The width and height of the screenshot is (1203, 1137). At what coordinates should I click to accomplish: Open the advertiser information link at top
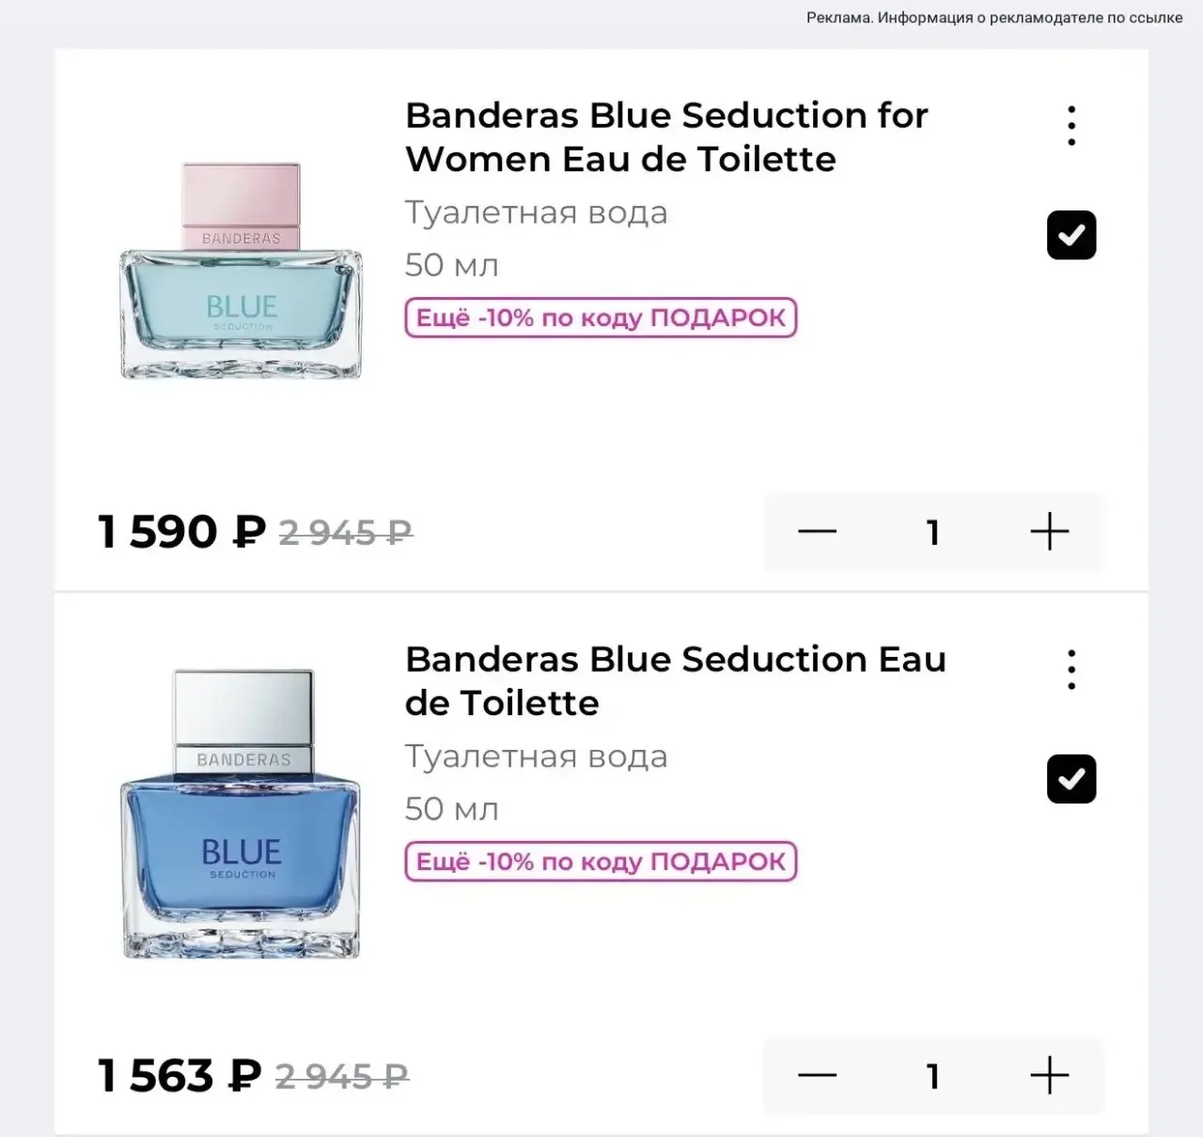coord(994,18)
